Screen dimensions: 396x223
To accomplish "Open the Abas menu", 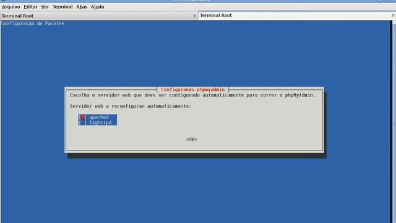I will [x=82, y=7].
